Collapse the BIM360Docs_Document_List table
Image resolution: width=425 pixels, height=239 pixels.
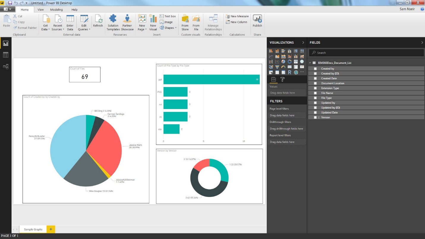coord(310,63)
